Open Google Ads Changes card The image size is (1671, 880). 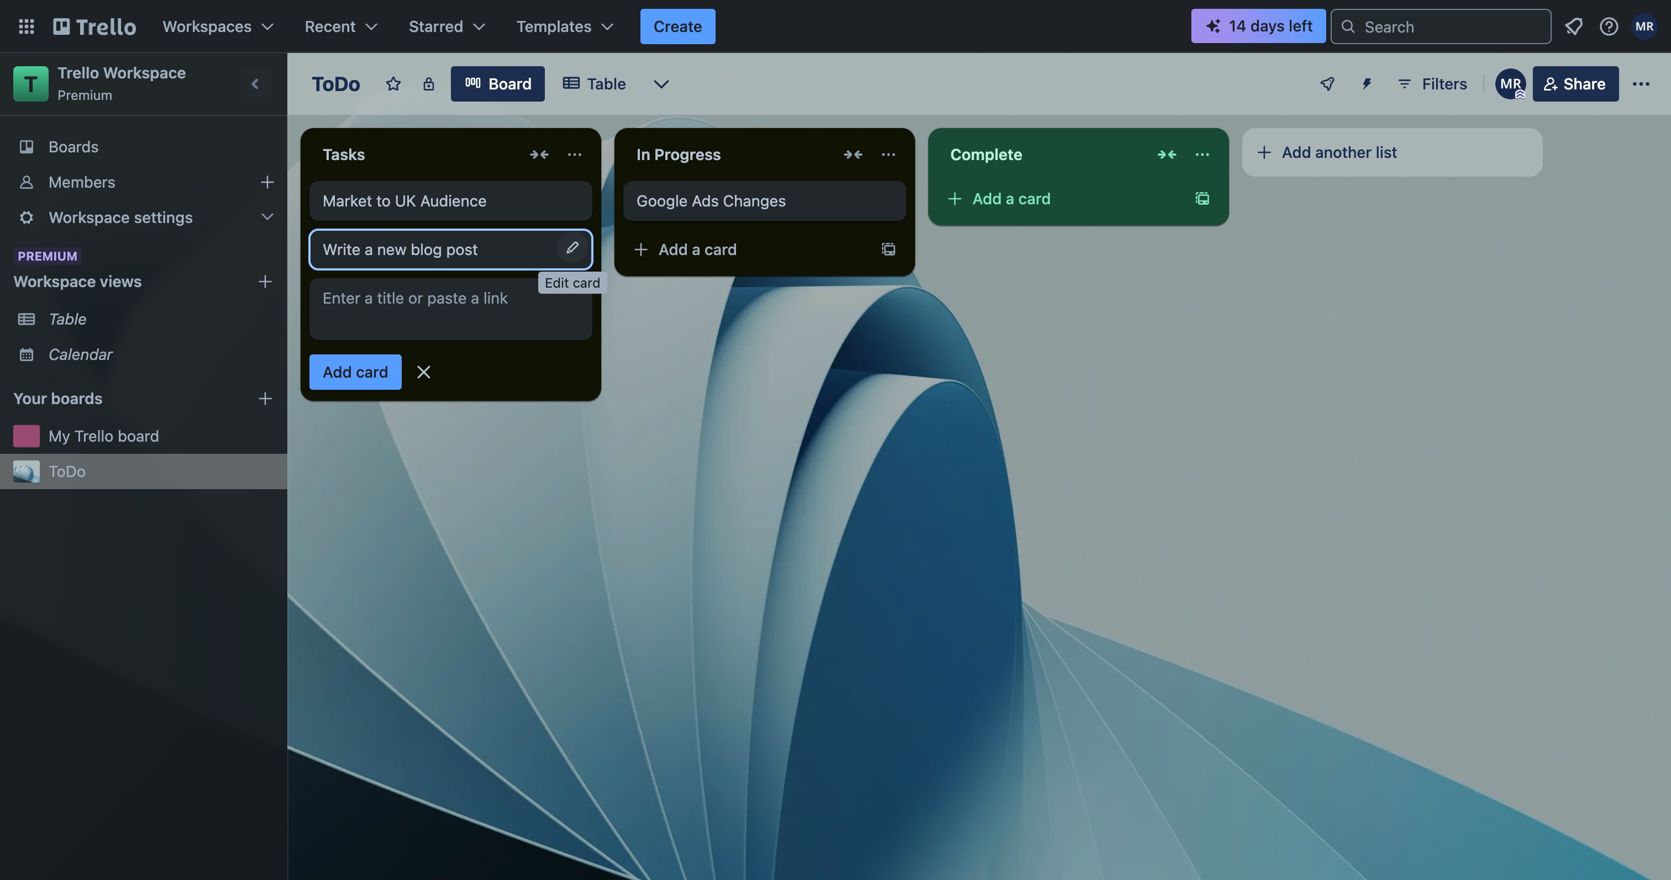tap(764, 201)
